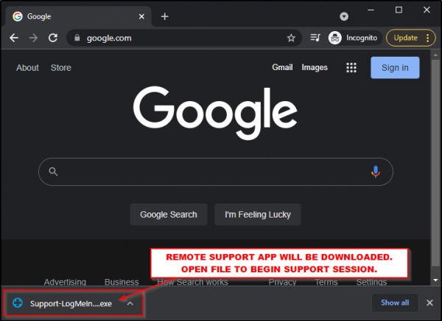Viewport: 442px width, 321px height.
Task: Close the Google tab
Action: [141, 16]
